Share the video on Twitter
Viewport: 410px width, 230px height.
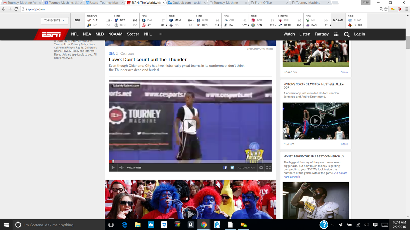(232, 168)
